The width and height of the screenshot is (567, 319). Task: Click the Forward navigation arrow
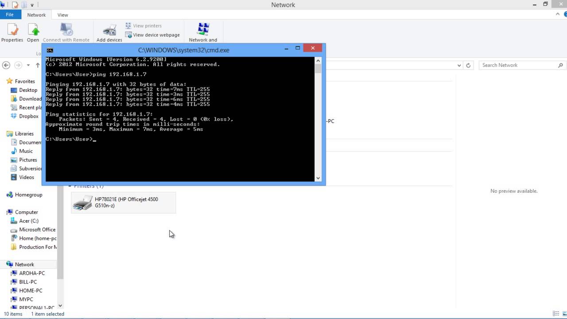pos(18,65)
